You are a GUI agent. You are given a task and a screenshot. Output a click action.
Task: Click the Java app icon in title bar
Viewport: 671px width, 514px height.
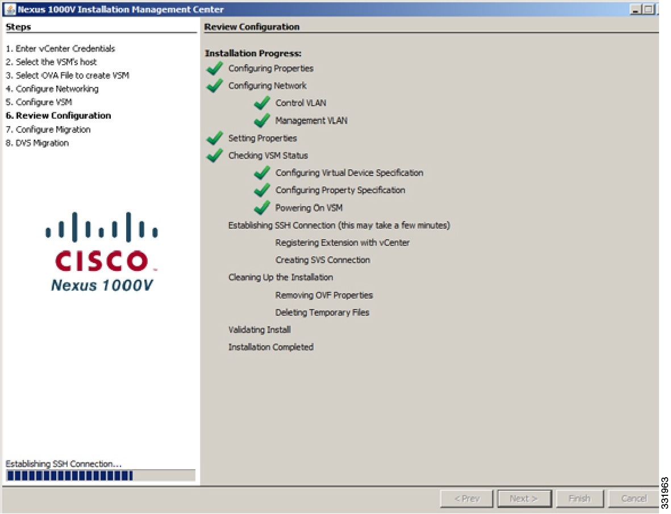tap(10, 9)
